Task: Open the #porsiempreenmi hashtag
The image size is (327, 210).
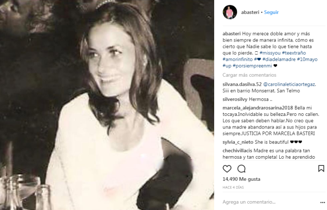Action: (x=252, y=66)
